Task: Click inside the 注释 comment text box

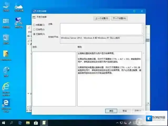Action: pyautogui.click(x=100, y=29)
